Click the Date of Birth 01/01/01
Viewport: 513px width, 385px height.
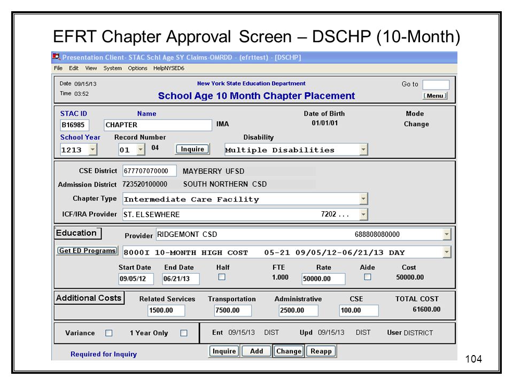coord(324,123)
